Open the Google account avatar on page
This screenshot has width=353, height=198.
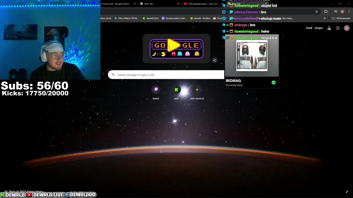[347, 28]
